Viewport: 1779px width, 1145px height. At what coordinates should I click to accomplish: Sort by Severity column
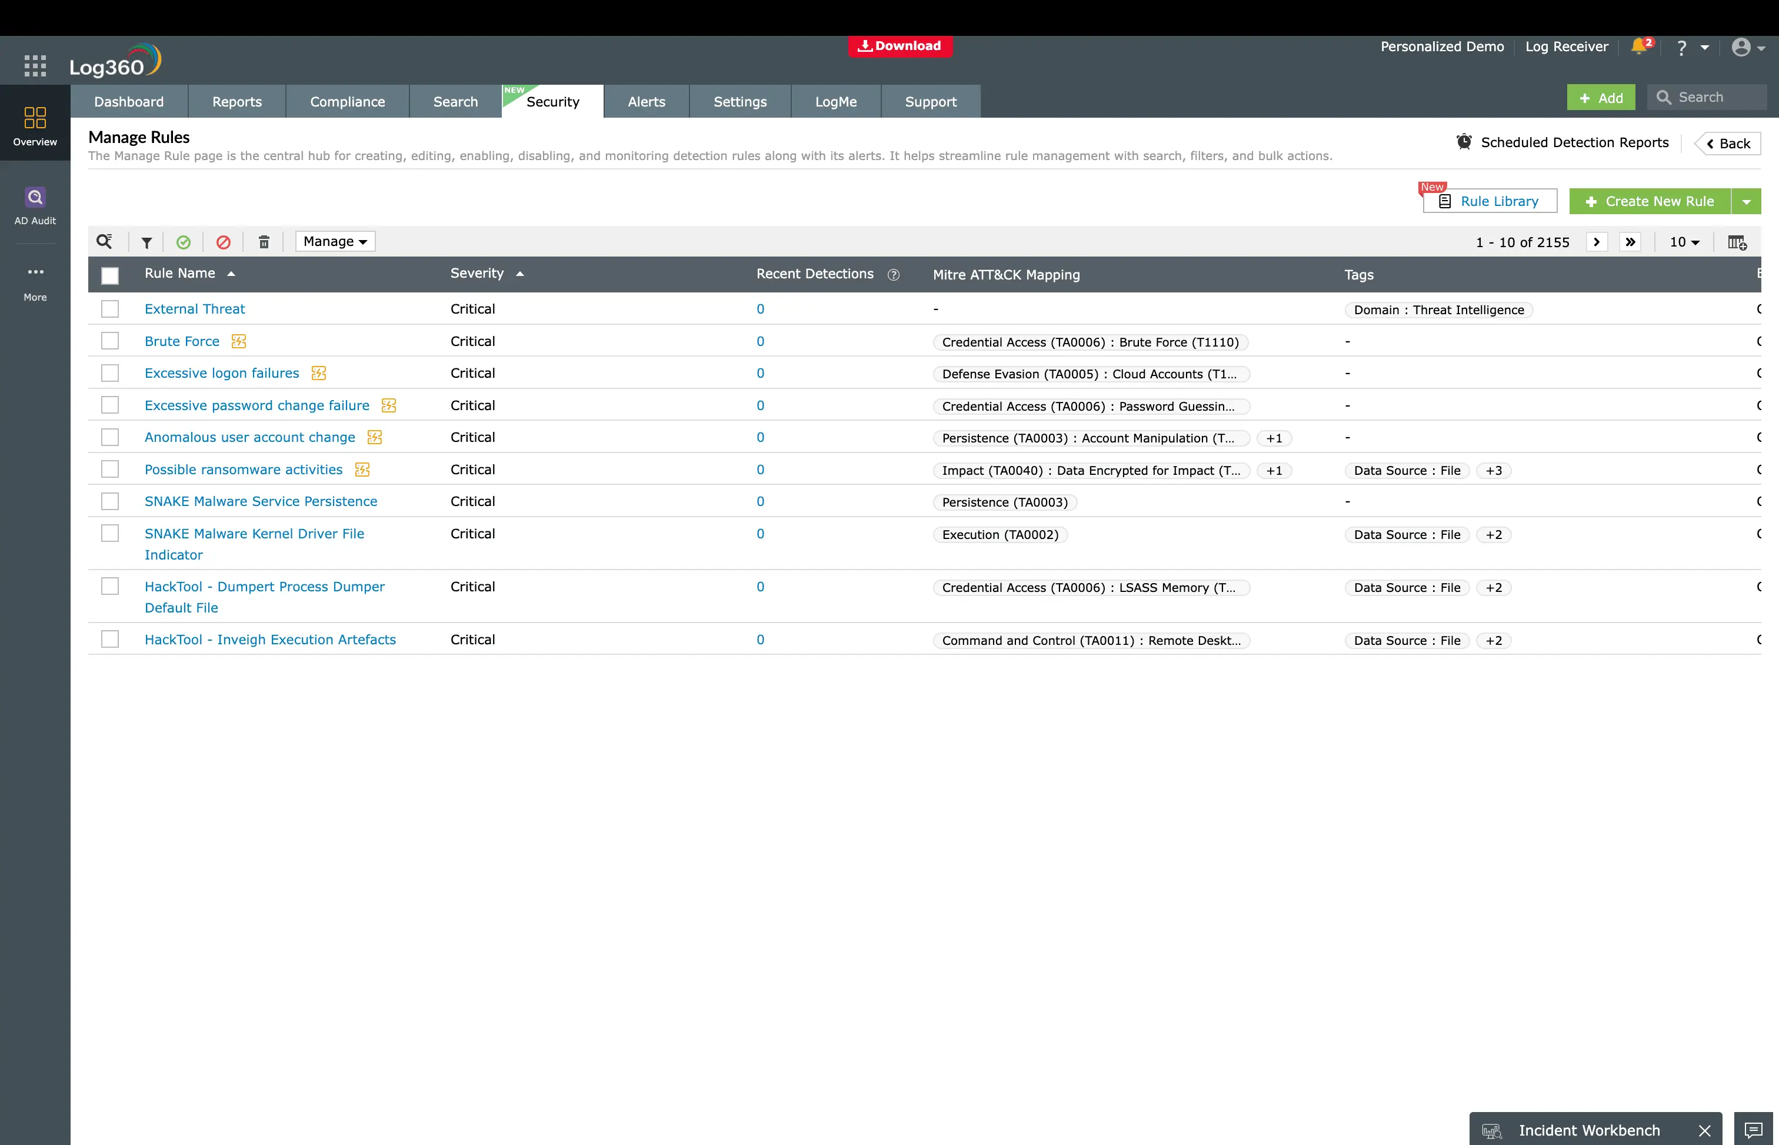487,274
